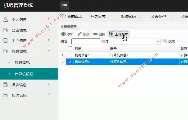Click the 搜索 button
The width and height of the screenshot is (188, 120).
point(169,41)
